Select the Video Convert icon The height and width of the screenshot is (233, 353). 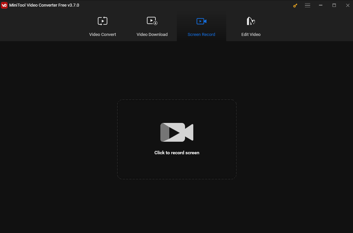pyautogui.click(x=102, y=20)
